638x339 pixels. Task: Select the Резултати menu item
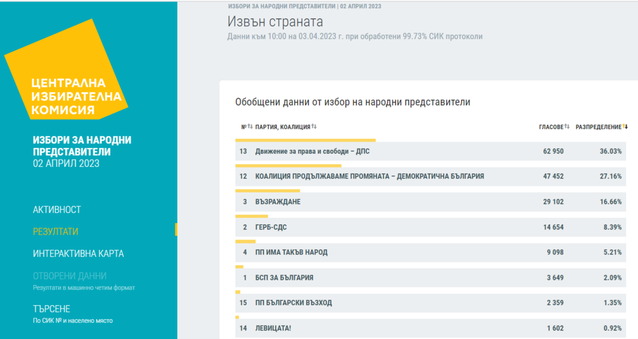56,232
